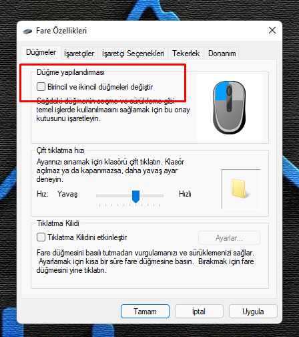Click the mouse illustration image
This screenshot has height=337, width=299.
(230, 108)
